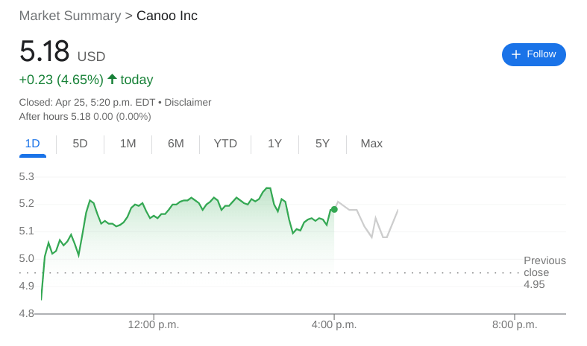Select the Max range tab
The image size is (587, 346).
(371, 144)
